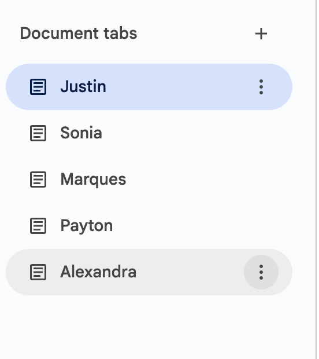Viewport: 319px width, 359px height.
Task: Click the page icon beside Justin
Action: (x=38, y=87)
